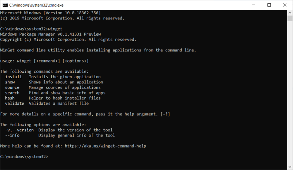Screen dimensions: 293x170
Task: Click the '--info' option text
Action: tap(12, 135)
